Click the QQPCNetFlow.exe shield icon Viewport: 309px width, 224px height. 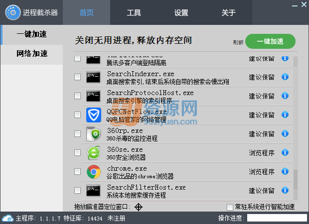pos(94,115)
